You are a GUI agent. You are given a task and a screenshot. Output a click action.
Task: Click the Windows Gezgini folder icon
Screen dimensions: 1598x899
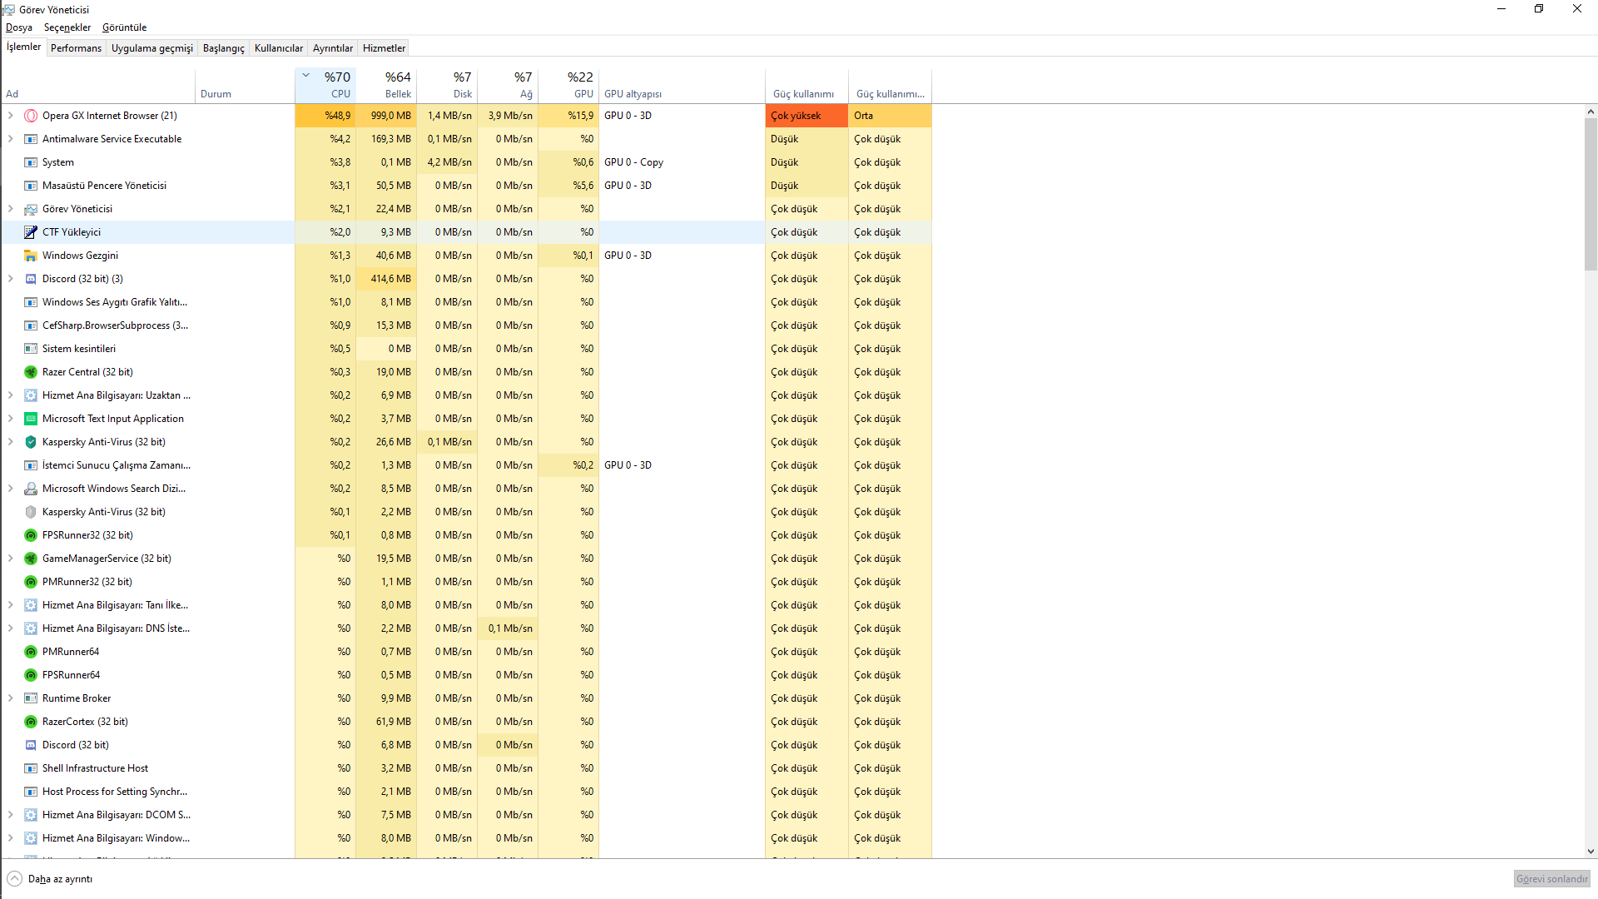[31, 256]
